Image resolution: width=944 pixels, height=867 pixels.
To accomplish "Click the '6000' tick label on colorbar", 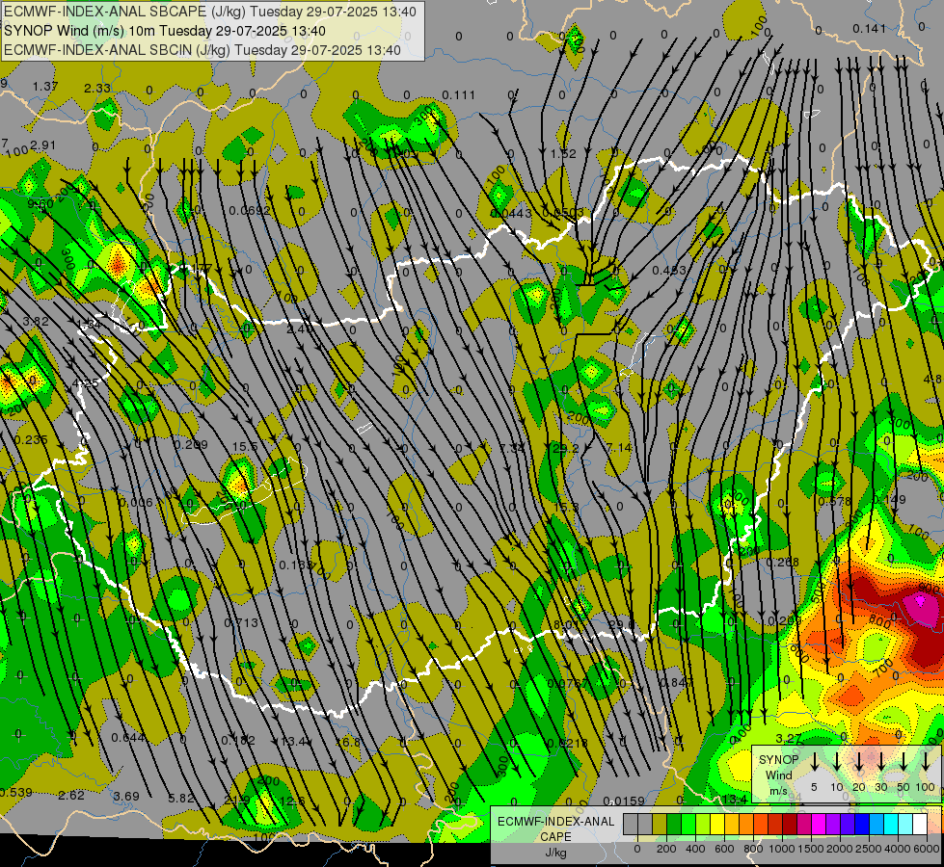I will [926, 849].
